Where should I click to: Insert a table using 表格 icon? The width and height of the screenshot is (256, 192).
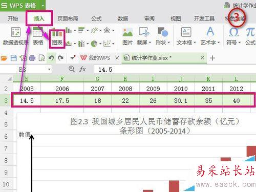(38, 36)
